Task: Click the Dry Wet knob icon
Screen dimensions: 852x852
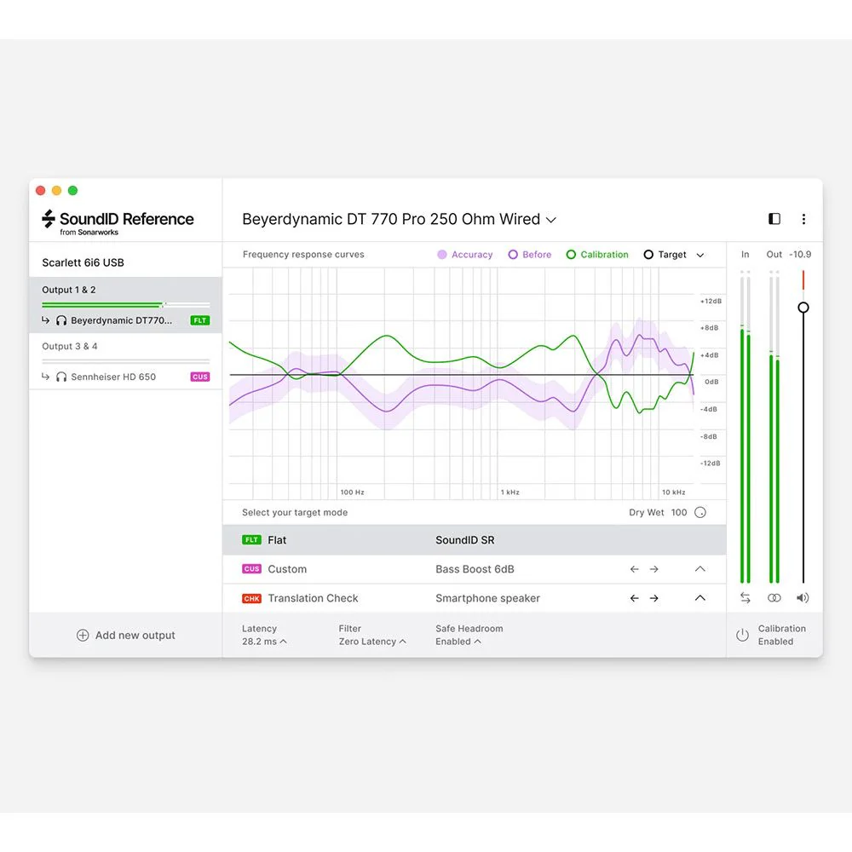Action: [x=700, y=512]
